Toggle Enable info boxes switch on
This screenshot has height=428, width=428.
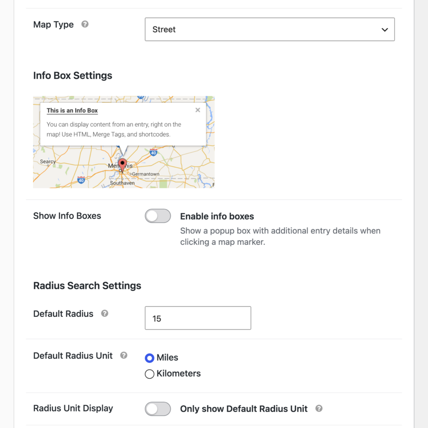158,216
